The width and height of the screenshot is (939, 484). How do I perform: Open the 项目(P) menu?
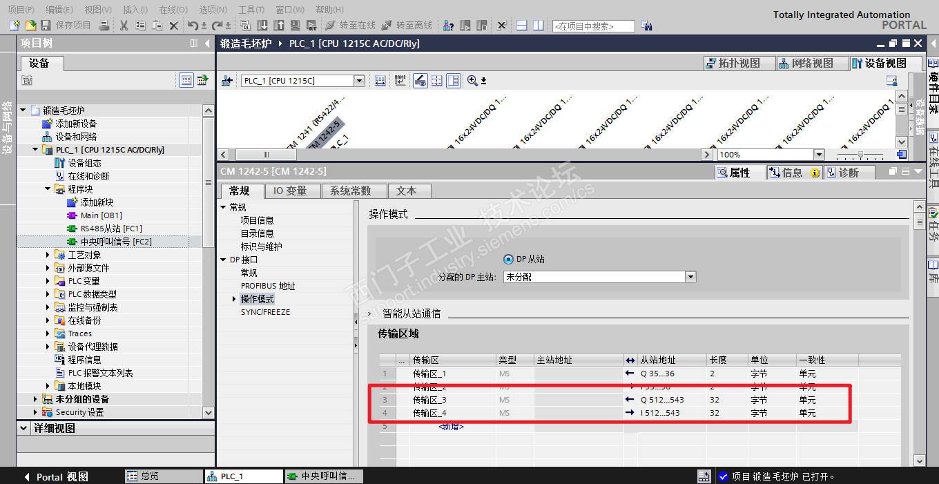(x=21, y=10)
